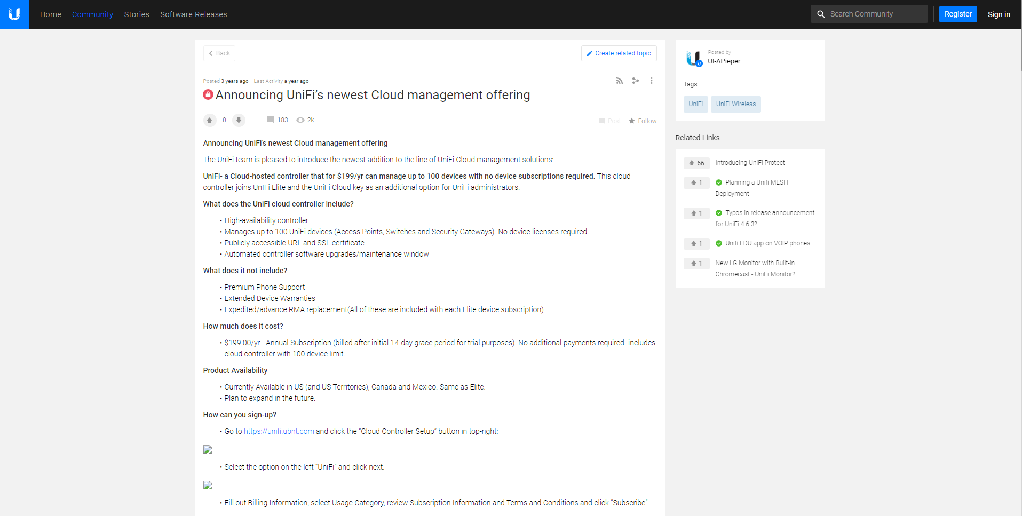The image size is (1022, 516).
Task: Click Create related topic
Action: point(619,53)
